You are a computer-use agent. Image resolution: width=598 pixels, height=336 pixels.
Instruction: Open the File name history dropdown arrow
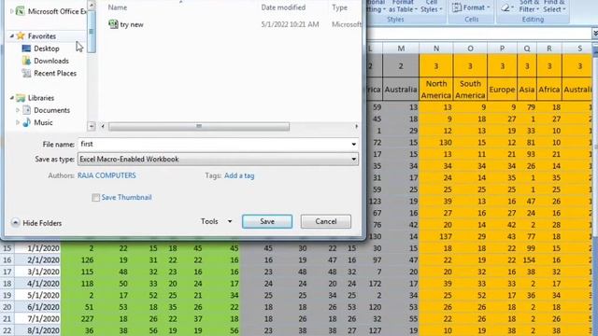tap(353, 144)
